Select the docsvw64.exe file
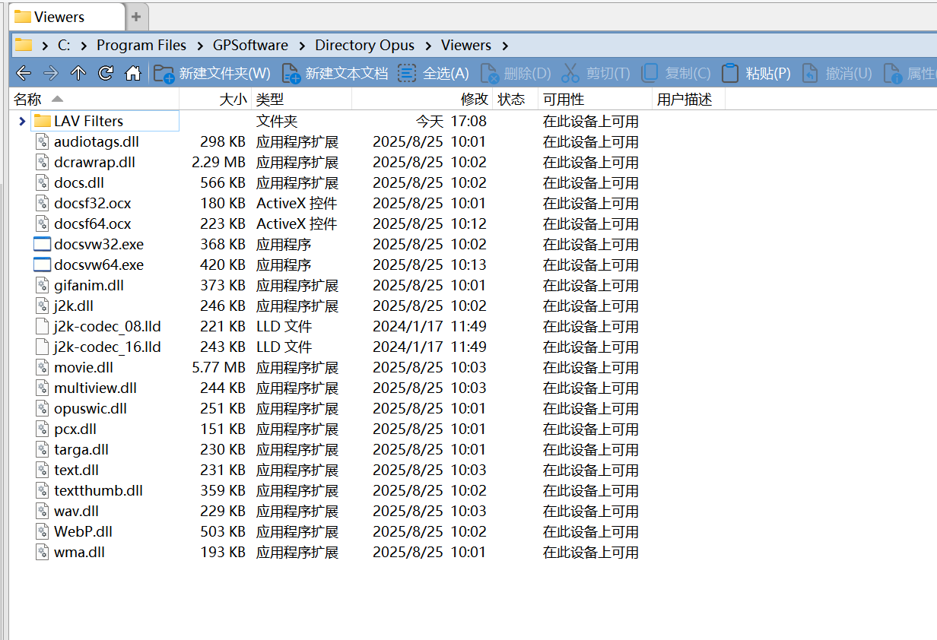Screen dimensions: 937x640 click(98, 265)
